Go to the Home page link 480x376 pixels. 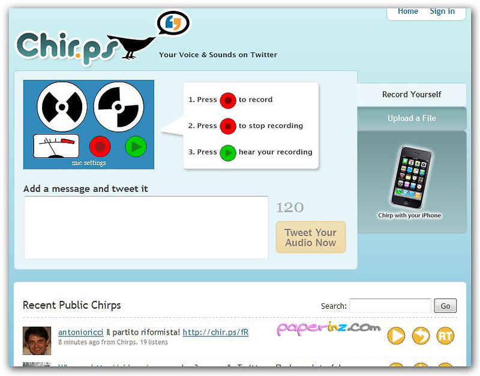408,11
